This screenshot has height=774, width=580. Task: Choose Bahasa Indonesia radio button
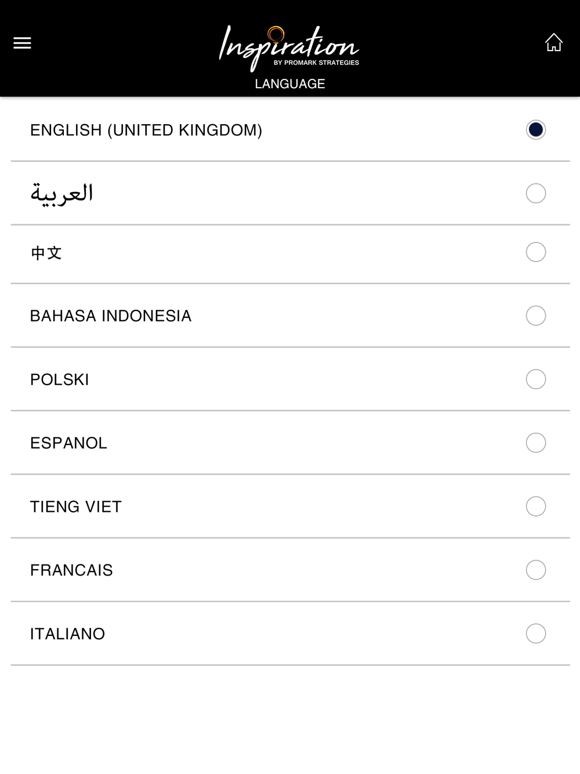(x=536, y=316)
